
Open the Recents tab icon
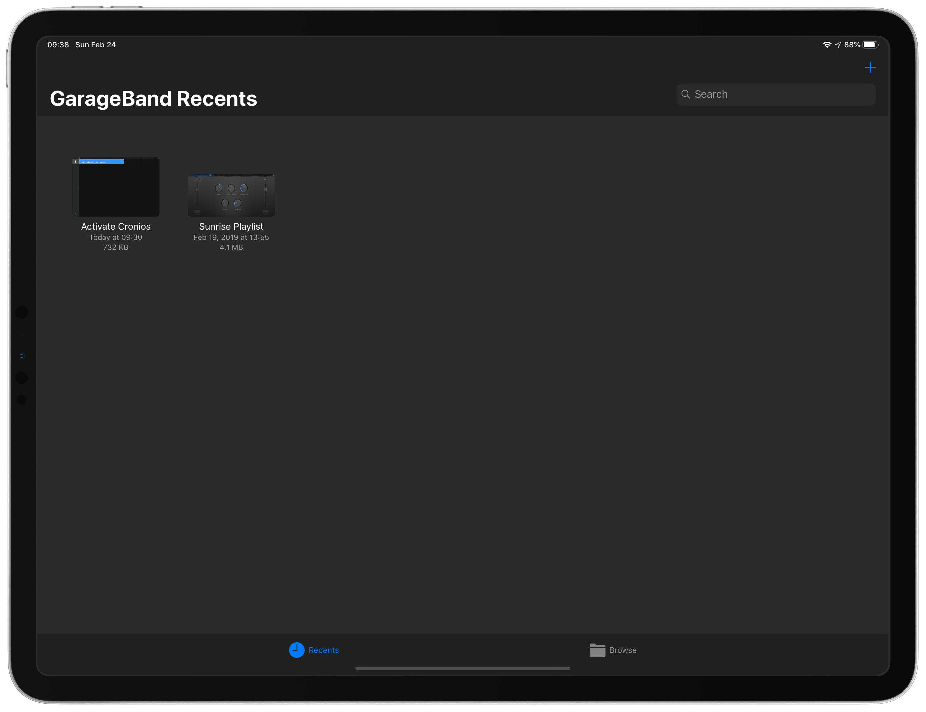click(x=297, y=651)
